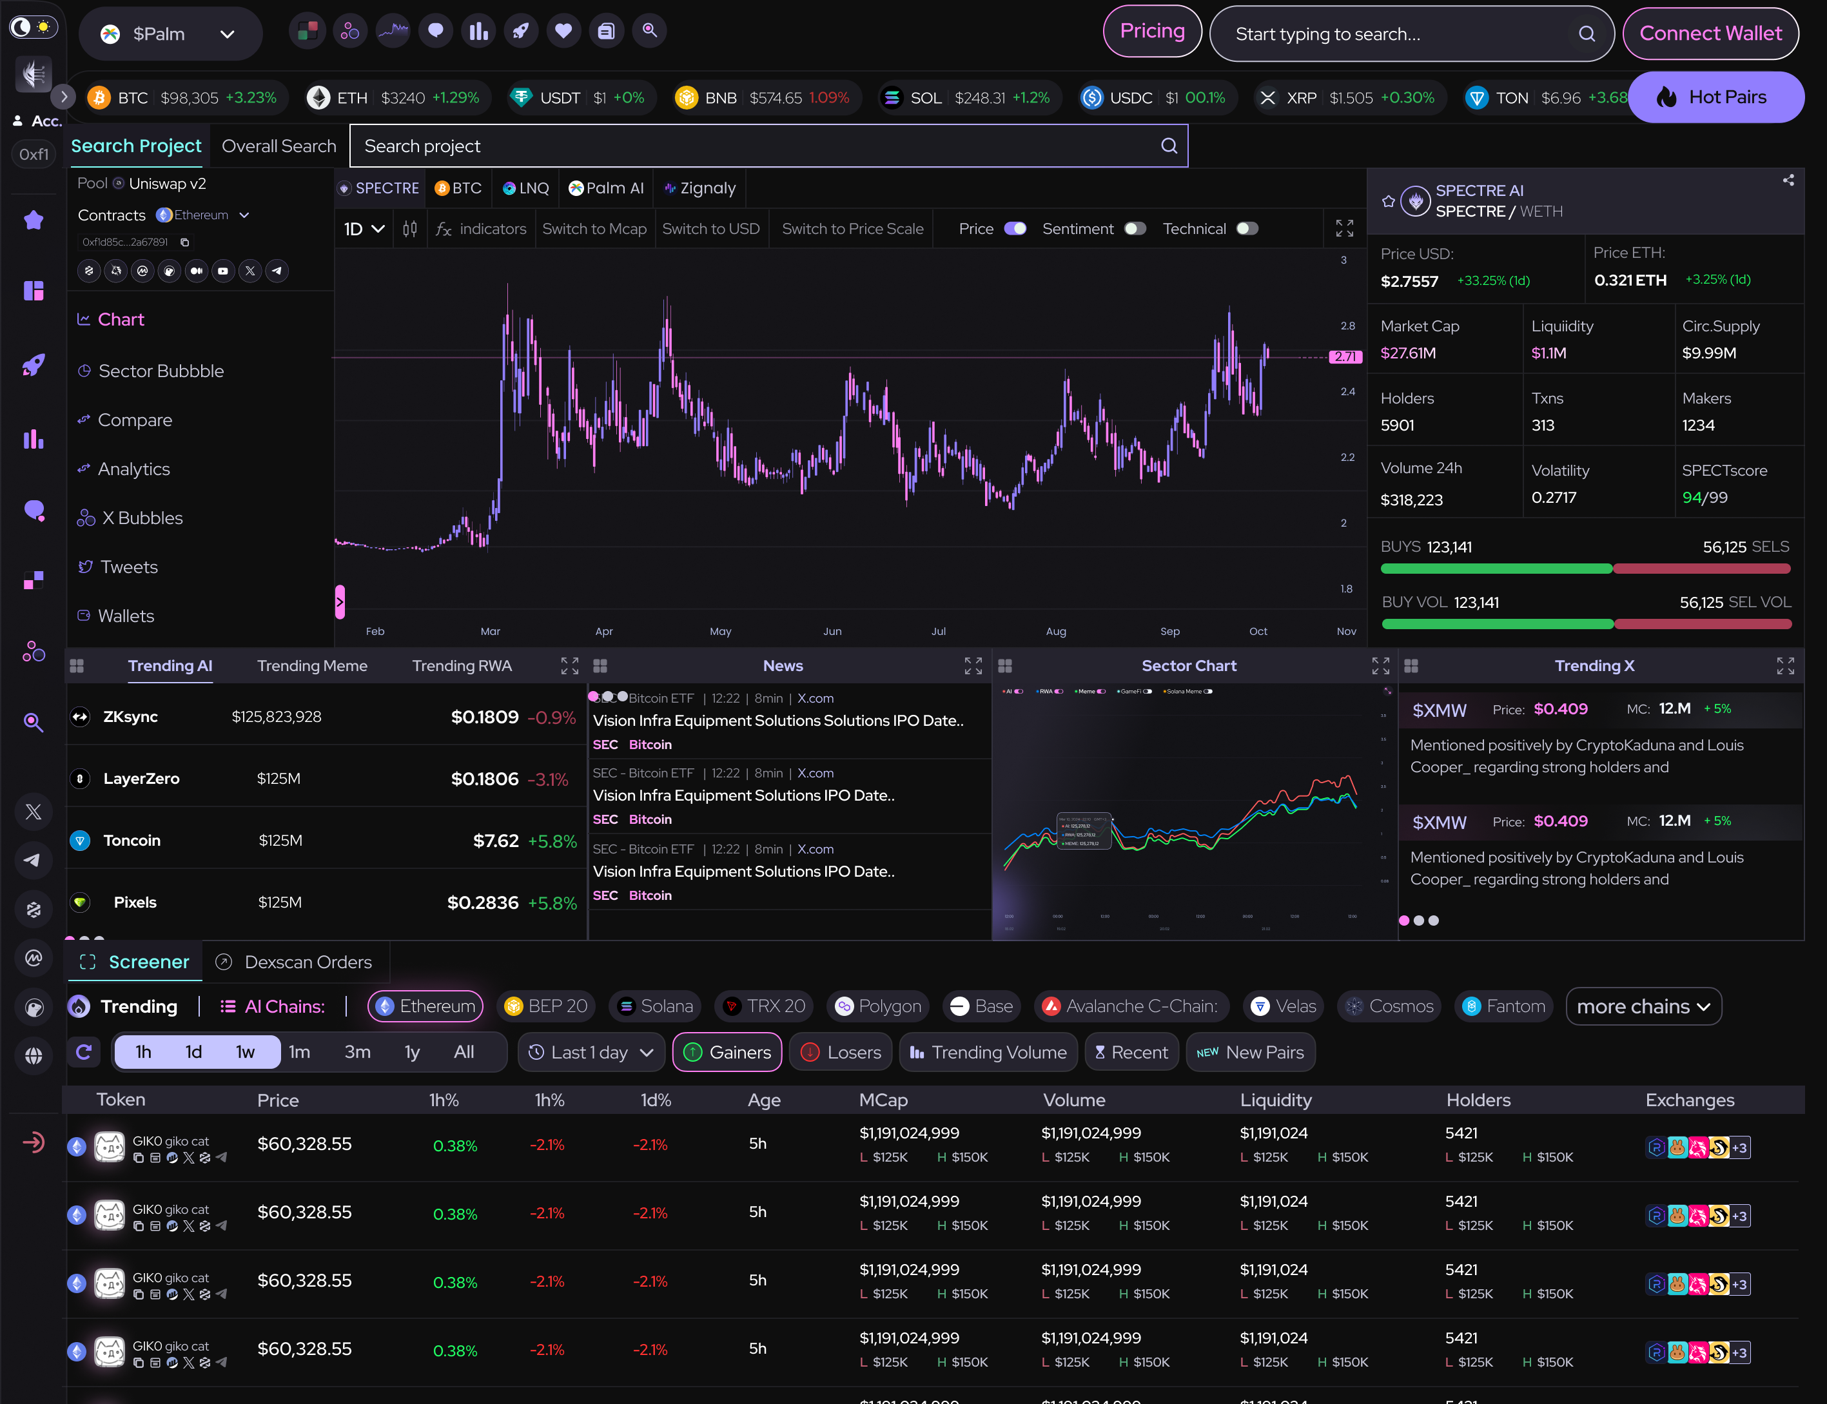The width and height of the screenshot is (1827, 1404).
Task: Click the pink chart scroll handle at left edge
Action: pos(339,601)
